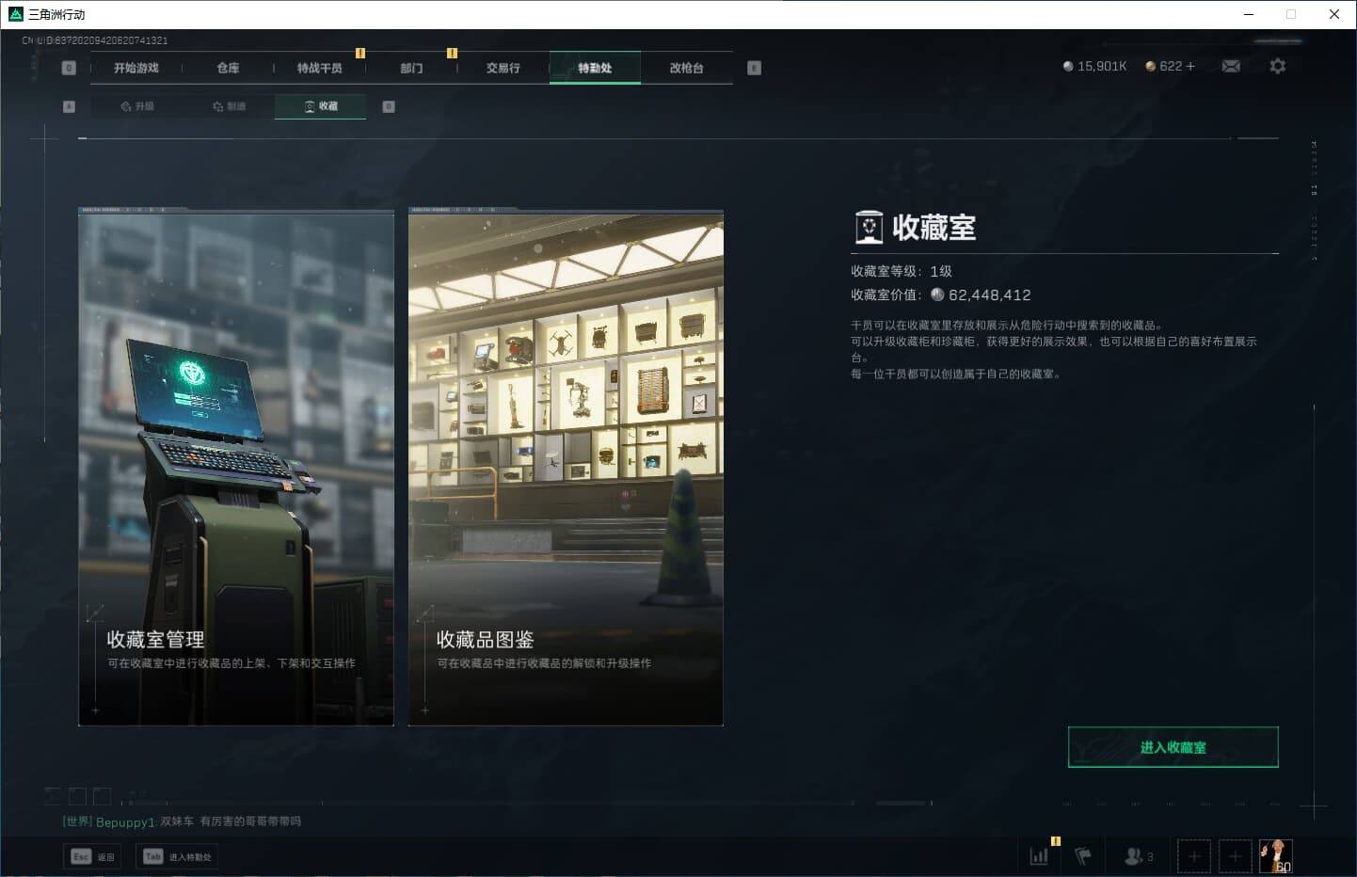Open the statistics bar-chart icon
This screenshot has height=877, width=1357.
pyautogui.click(x=1039, y=856)
